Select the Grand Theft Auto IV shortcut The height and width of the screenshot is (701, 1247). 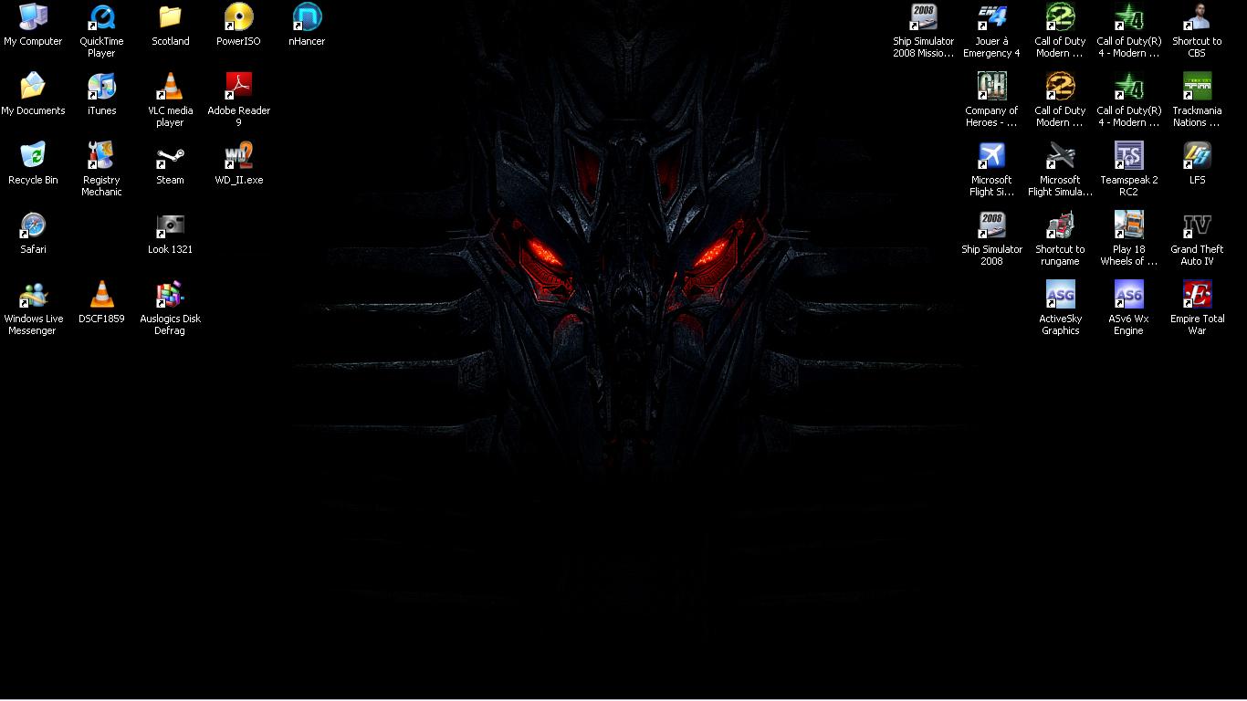tap(1197, 225)
